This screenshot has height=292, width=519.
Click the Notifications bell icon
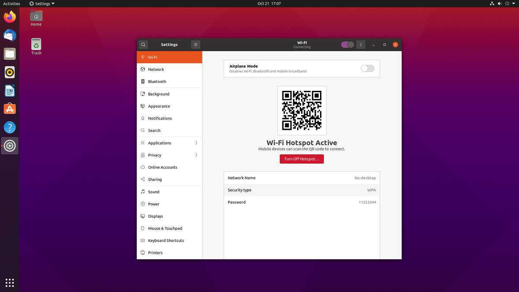pos(143,118)
